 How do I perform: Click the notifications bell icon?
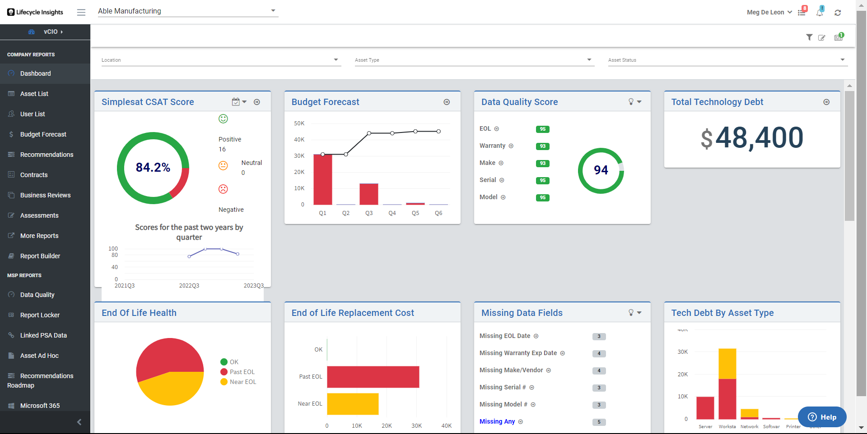pos(820,13)
